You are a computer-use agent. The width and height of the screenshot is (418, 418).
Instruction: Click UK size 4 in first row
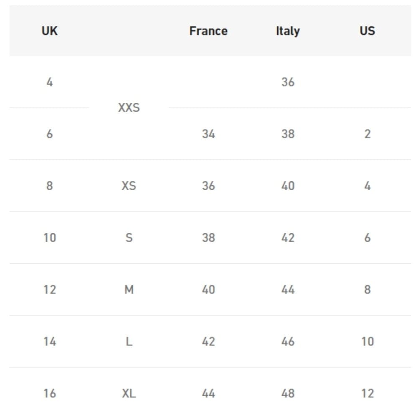[x=49, y=82]
